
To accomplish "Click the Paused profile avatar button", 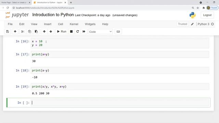I will pyautogui.click(x=212, y=8).
